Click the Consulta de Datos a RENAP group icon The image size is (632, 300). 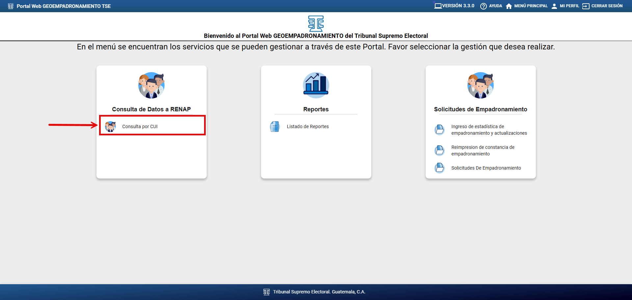tap(151, 85)
